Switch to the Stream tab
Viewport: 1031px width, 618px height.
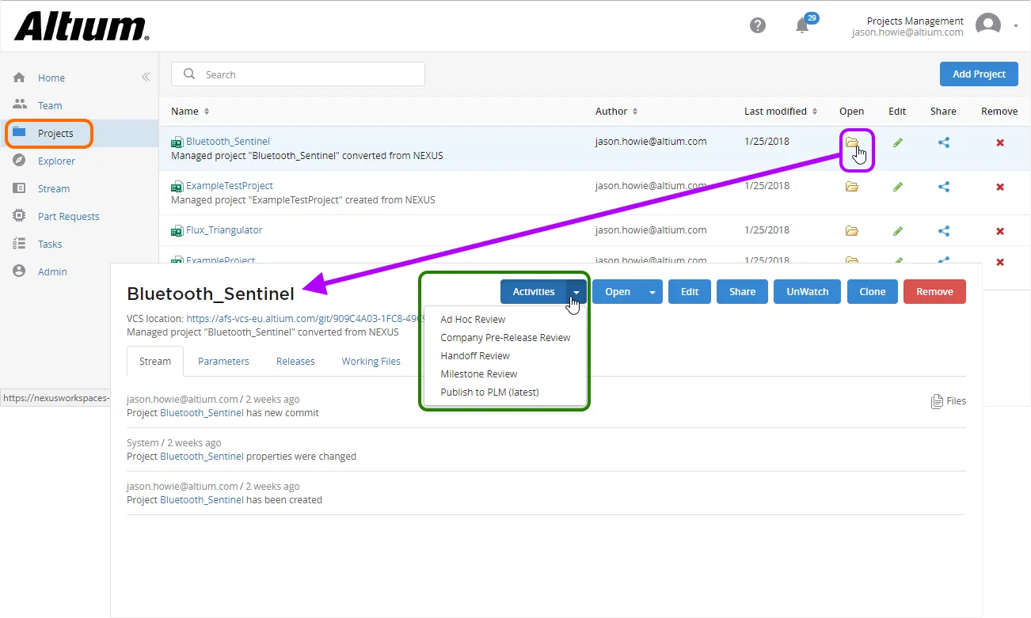(155, 361)
